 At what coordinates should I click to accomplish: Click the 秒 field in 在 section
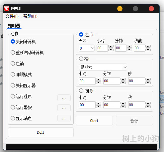(136, 81)
